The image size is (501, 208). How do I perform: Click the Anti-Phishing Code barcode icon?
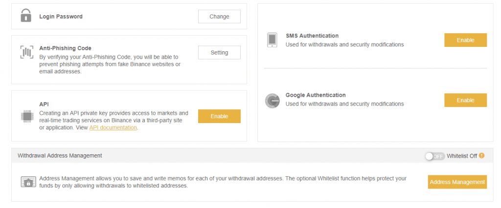26,52
